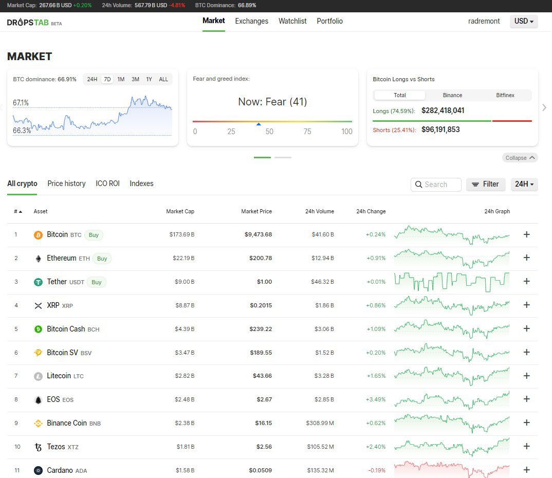Switch longs vs shorts to Bitfinex

click(505, 95)
